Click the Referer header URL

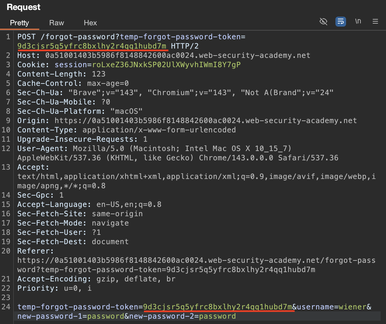click(x=196, y=265)
